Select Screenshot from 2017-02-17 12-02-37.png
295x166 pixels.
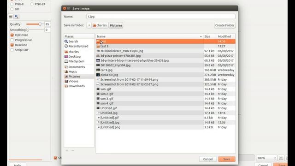(165, 84)
